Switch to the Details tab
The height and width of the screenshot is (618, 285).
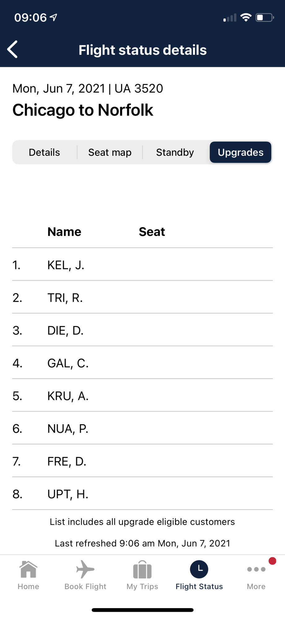click(44, 152)
